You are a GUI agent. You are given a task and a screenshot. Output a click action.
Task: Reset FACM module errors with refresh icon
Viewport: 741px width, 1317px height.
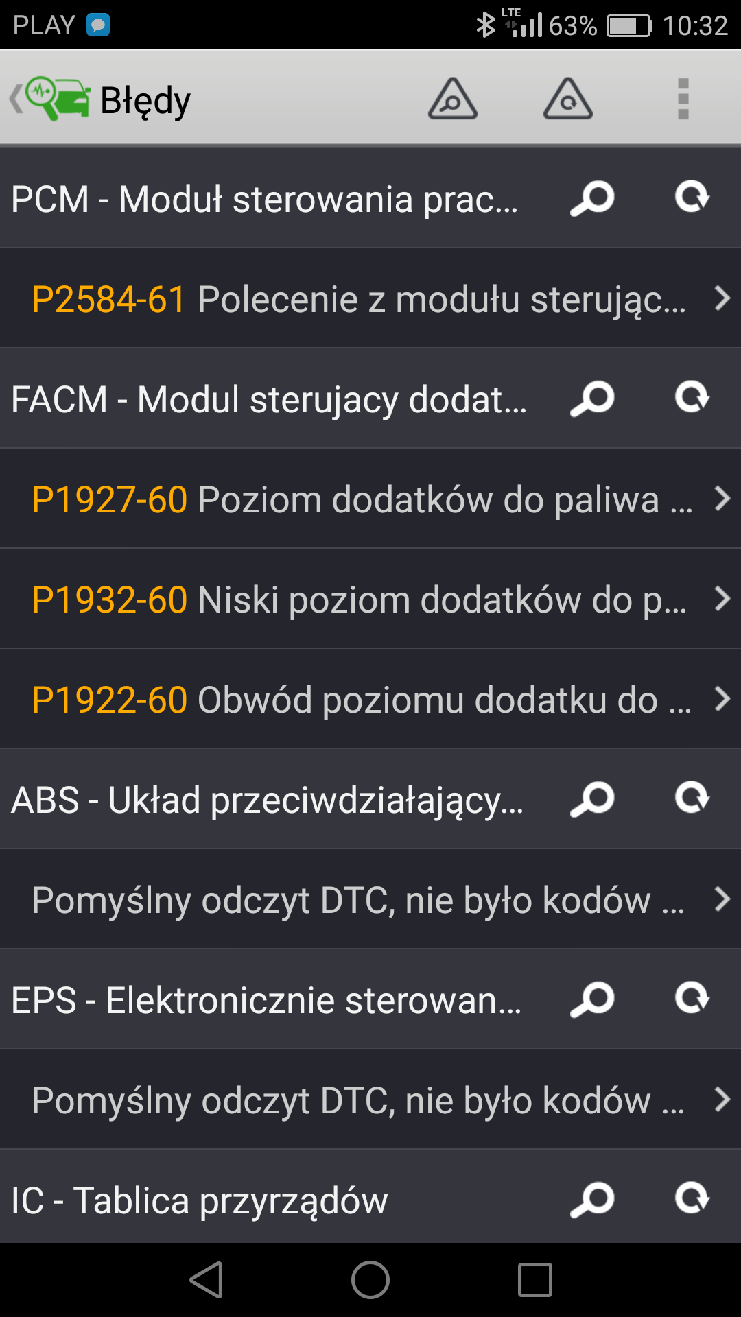point(692,398)
